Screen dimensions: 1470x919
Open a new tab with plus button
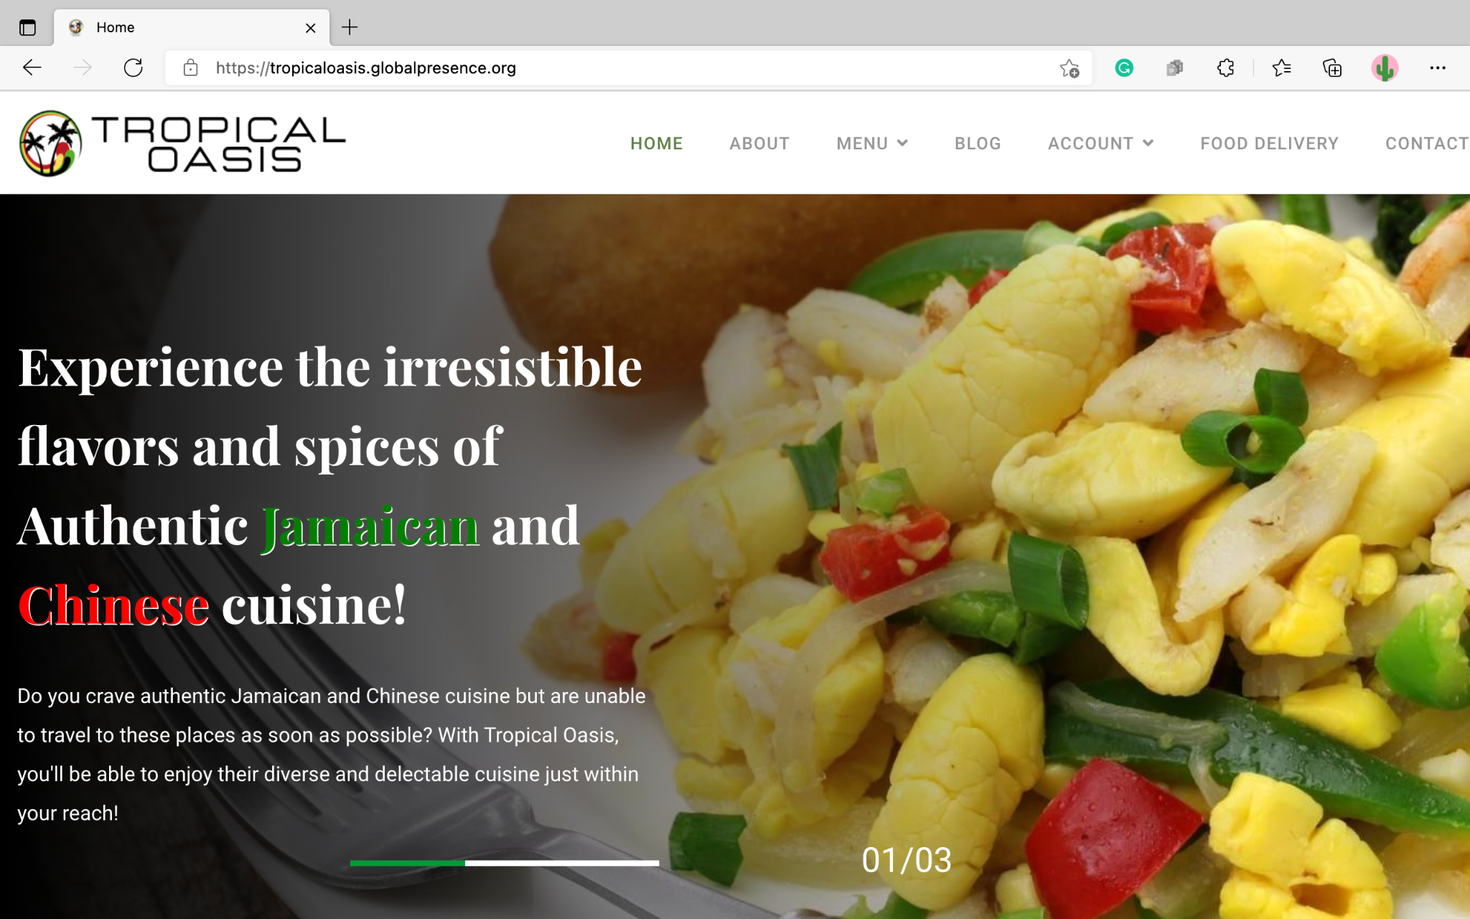350,27
